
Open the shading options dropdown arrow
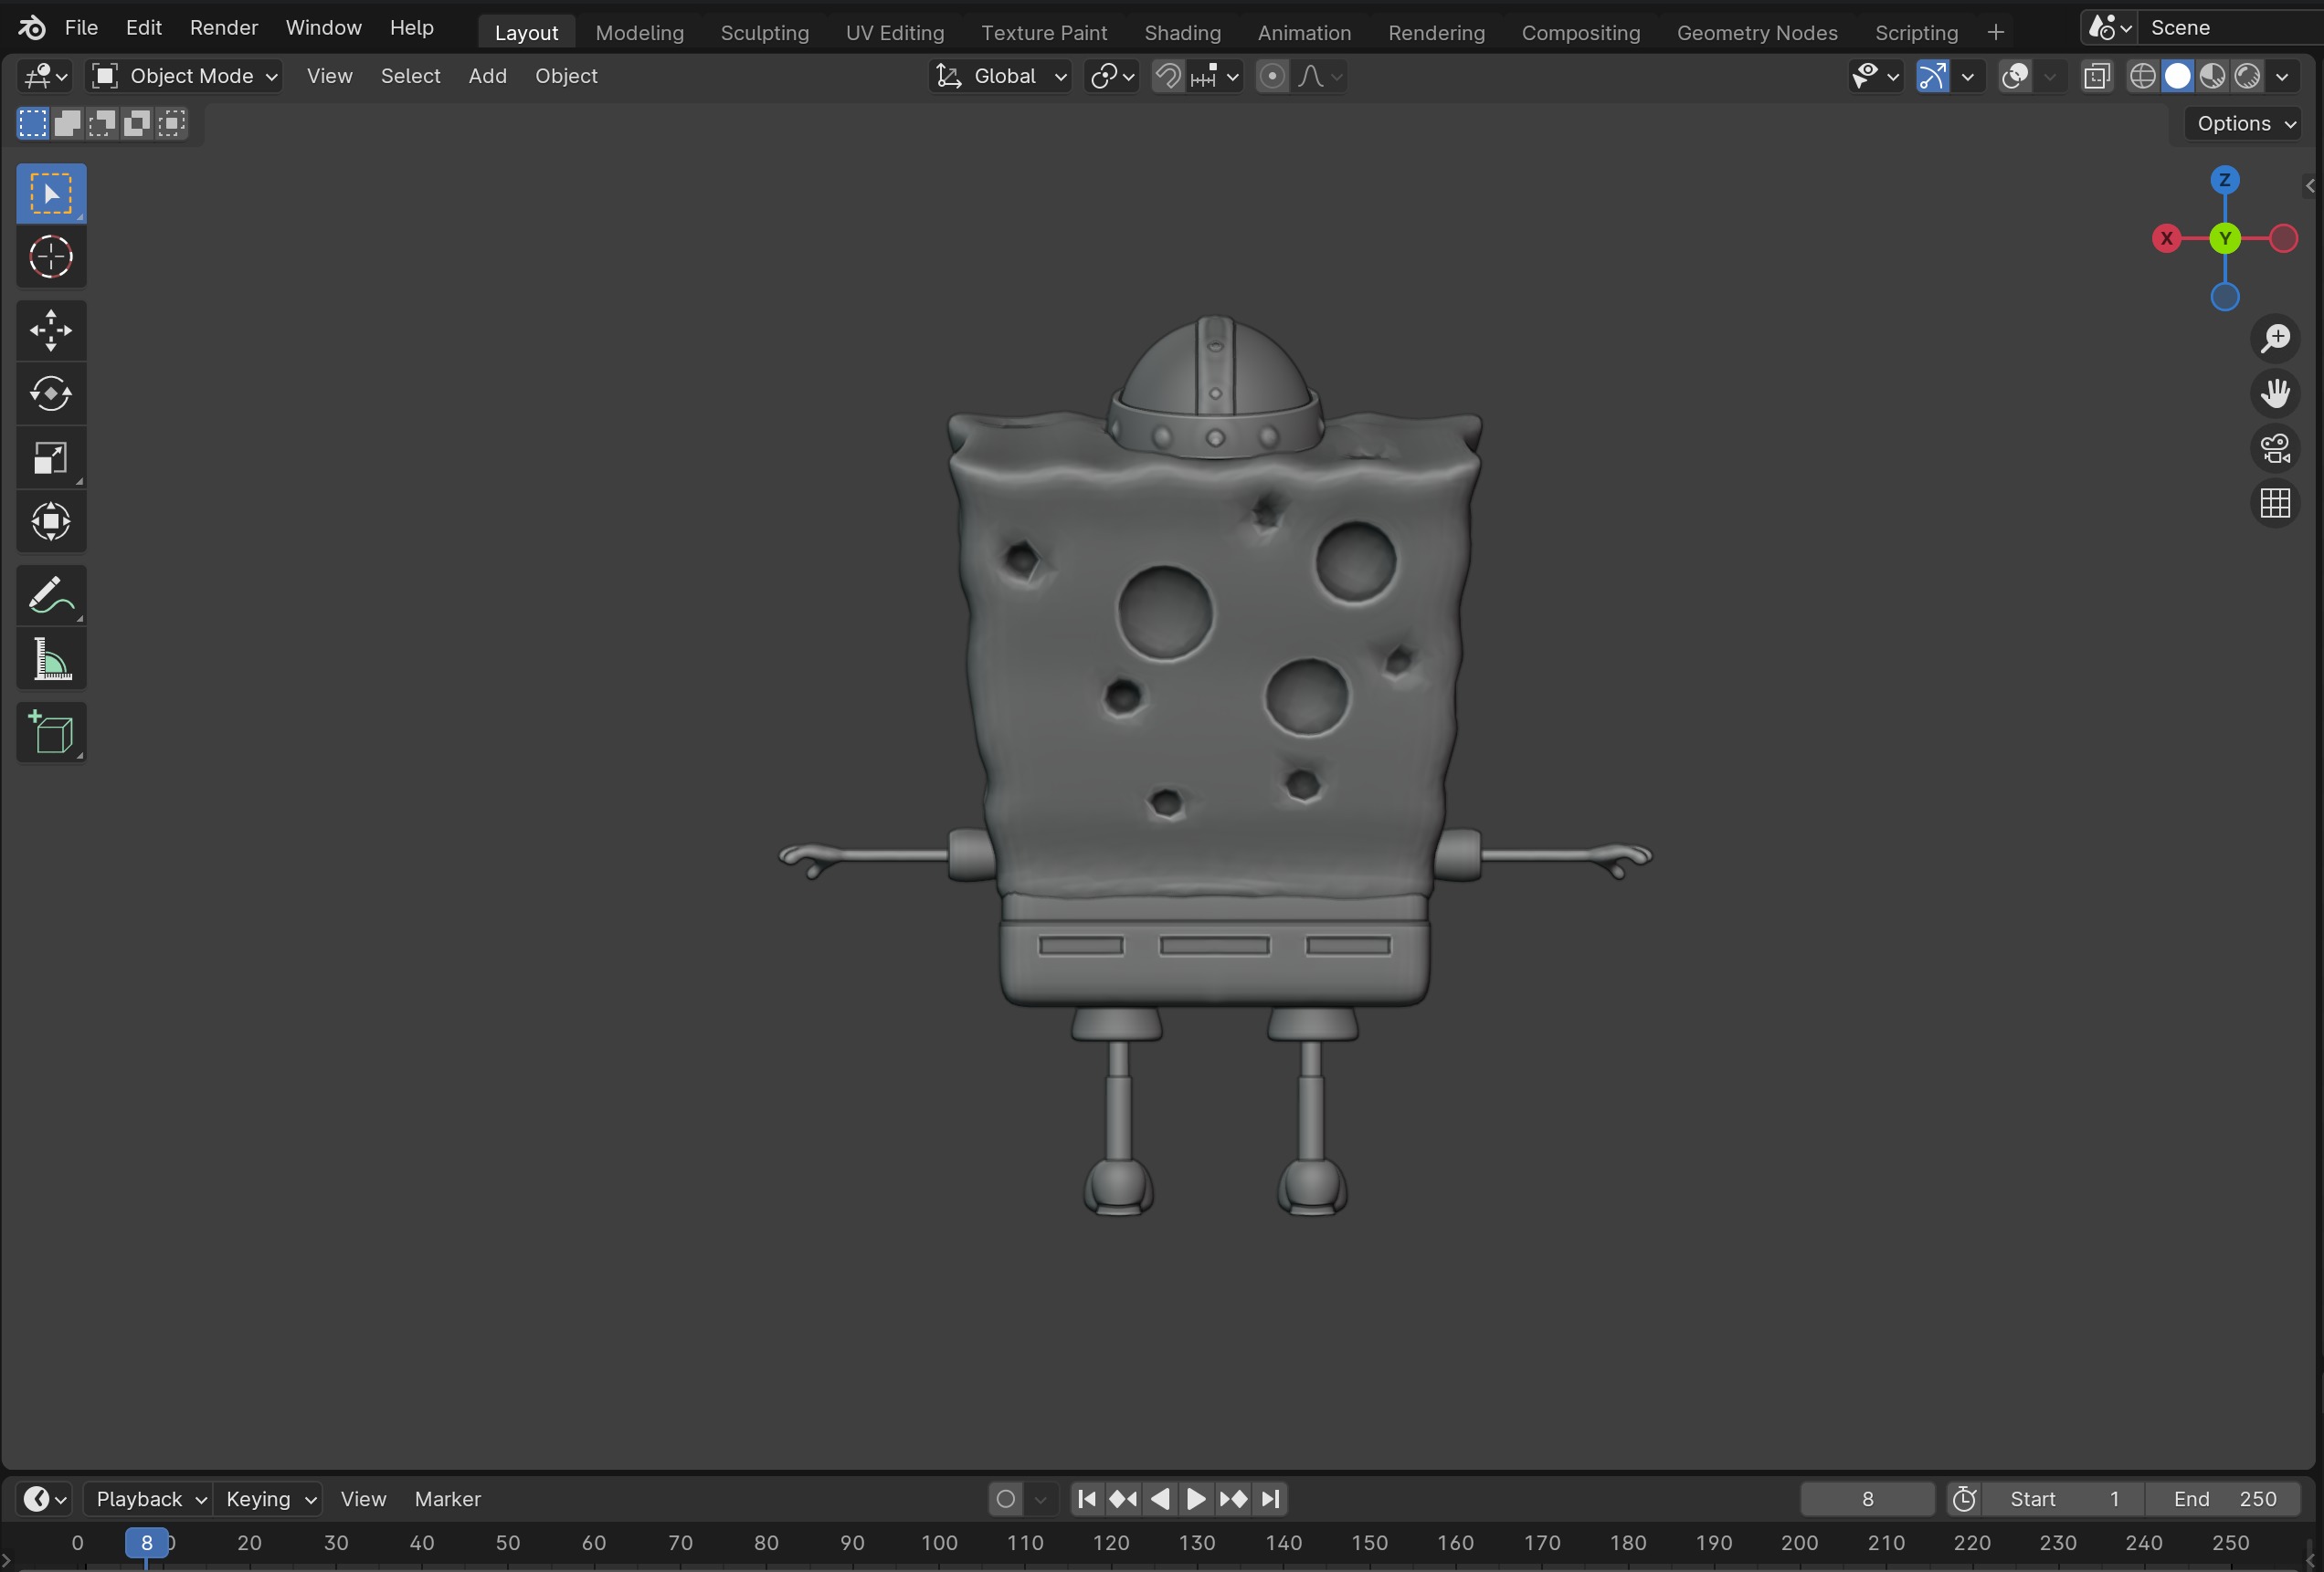2282,77
